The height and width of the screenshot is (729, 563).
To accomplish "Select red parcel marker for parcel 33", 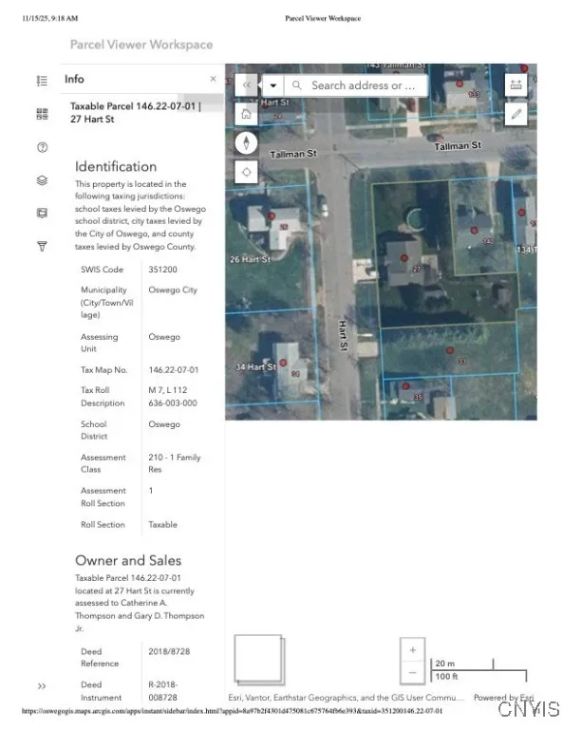I will [x=450, y=350].
